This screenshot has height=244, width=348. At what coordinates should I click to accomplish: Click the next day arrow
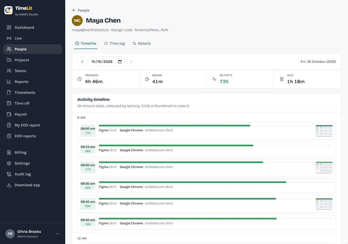coord(131,62)
